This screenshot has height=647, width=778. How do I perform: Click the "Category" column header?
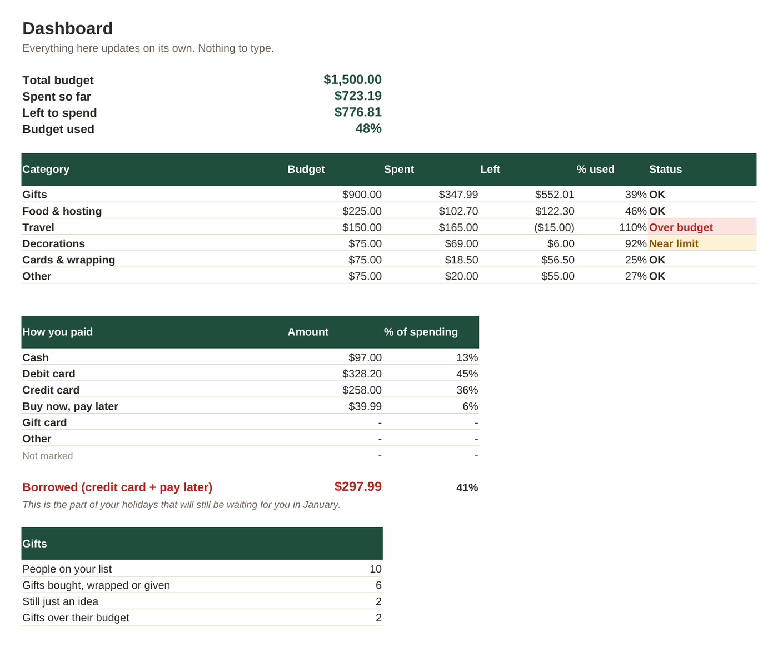coord(46,169)
